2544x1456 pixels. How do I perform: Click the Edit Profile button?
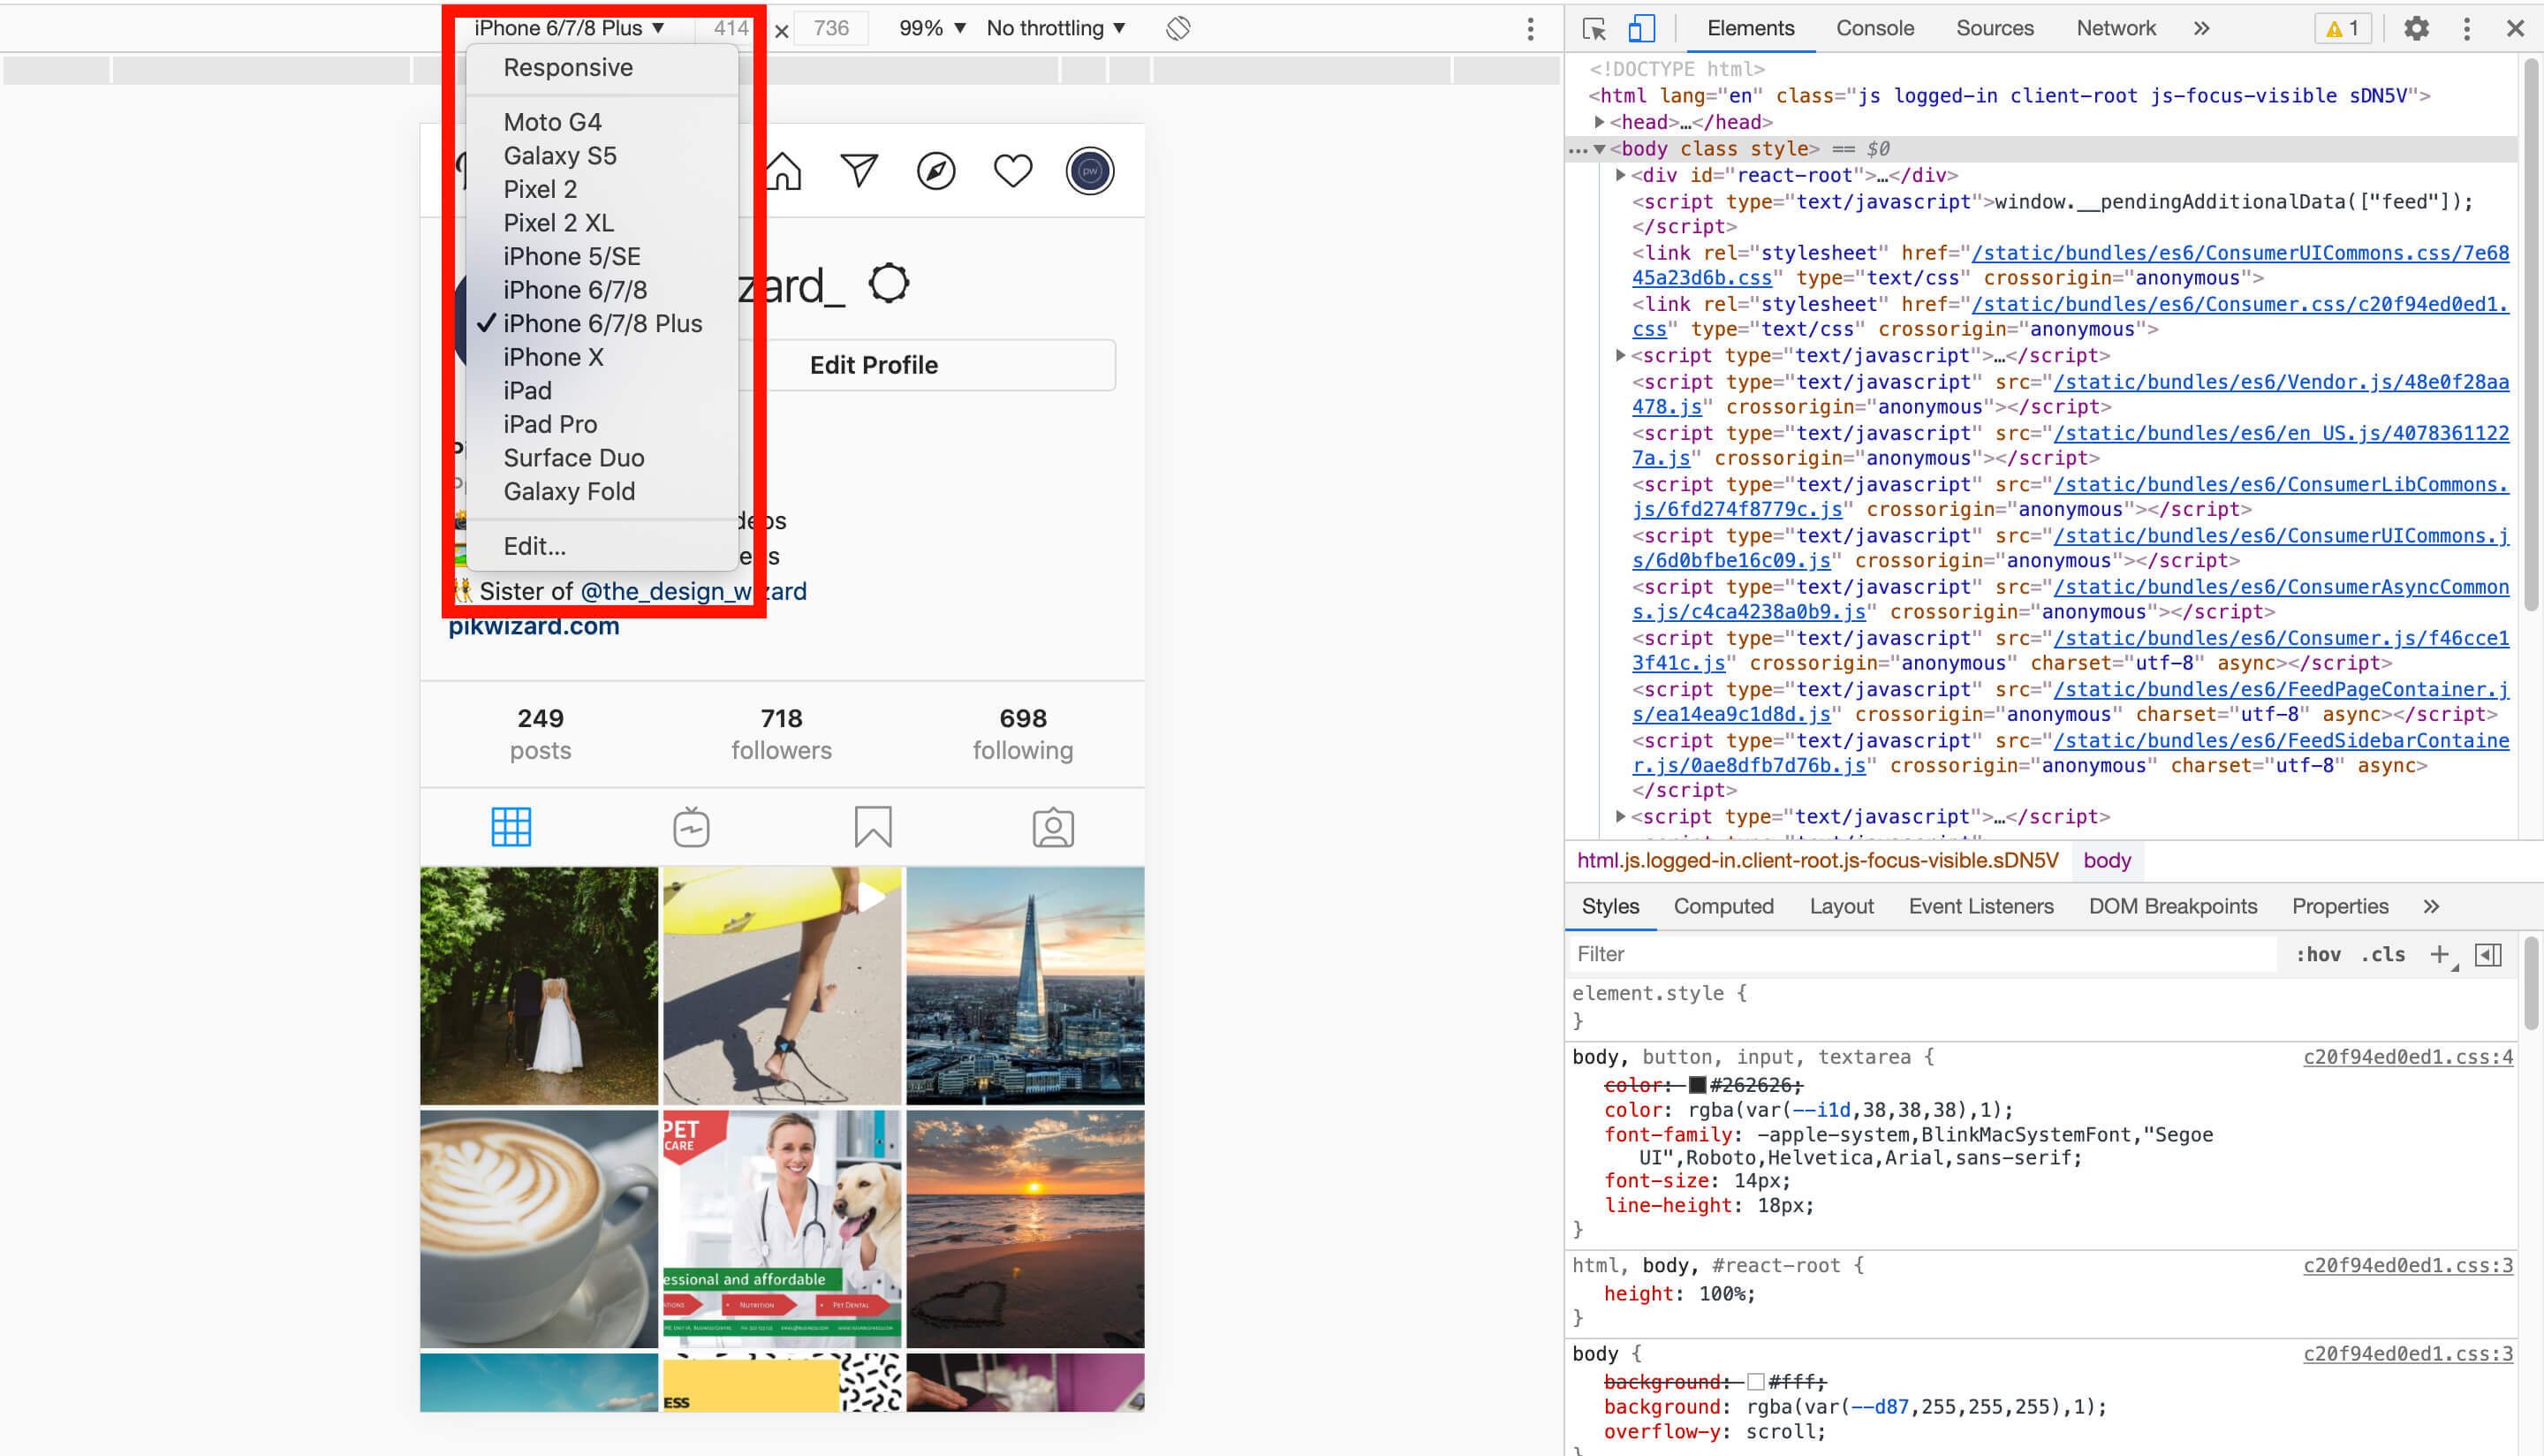click(x=874, y=365)
